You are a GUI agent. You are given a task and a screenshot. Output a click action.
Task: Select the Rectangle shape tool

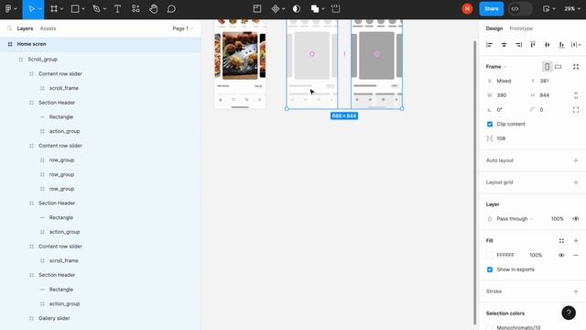(x=75, y=9)
